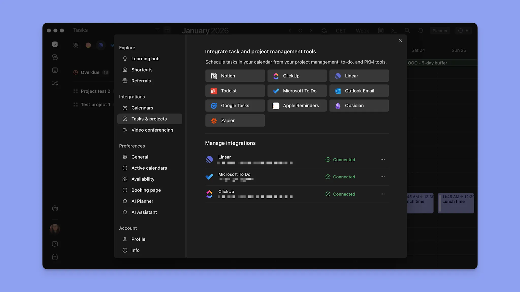This screenshot has width=520, height=292.
Task: Enable the AI mode toggle
Action: 464,30
